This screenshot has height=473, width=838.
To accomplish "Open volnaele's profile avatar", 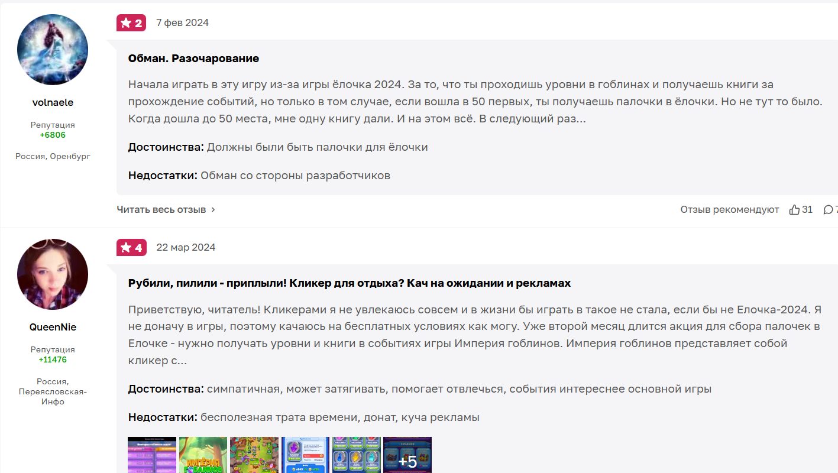I will (53, 50).
